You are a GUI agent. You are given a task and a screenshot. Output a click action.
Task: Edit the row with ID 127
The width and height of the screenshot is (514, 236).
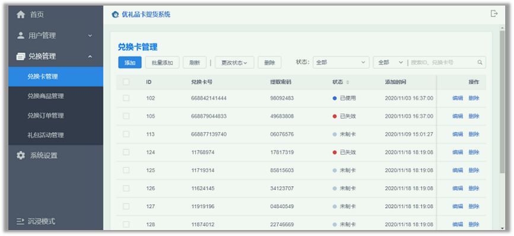tap(458, 206)
